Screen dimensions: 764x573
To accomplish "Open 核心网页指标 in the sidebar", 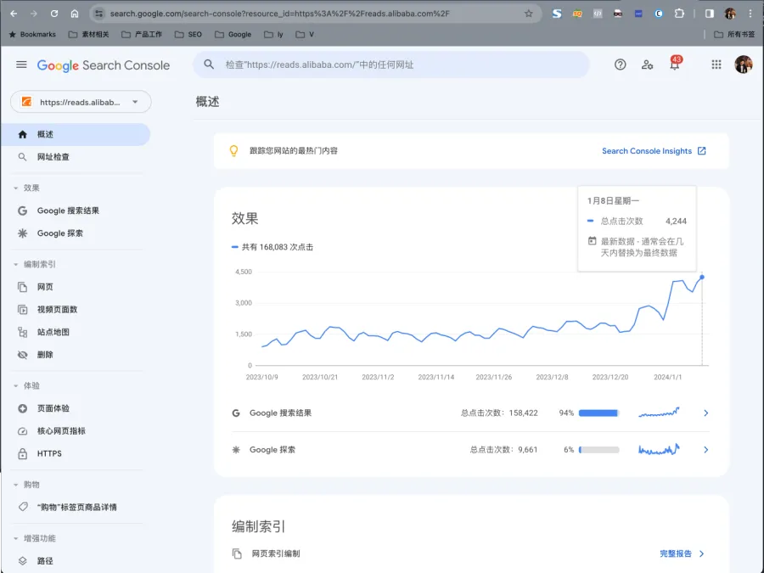I will pyautogui.click(x=76, y=430).
